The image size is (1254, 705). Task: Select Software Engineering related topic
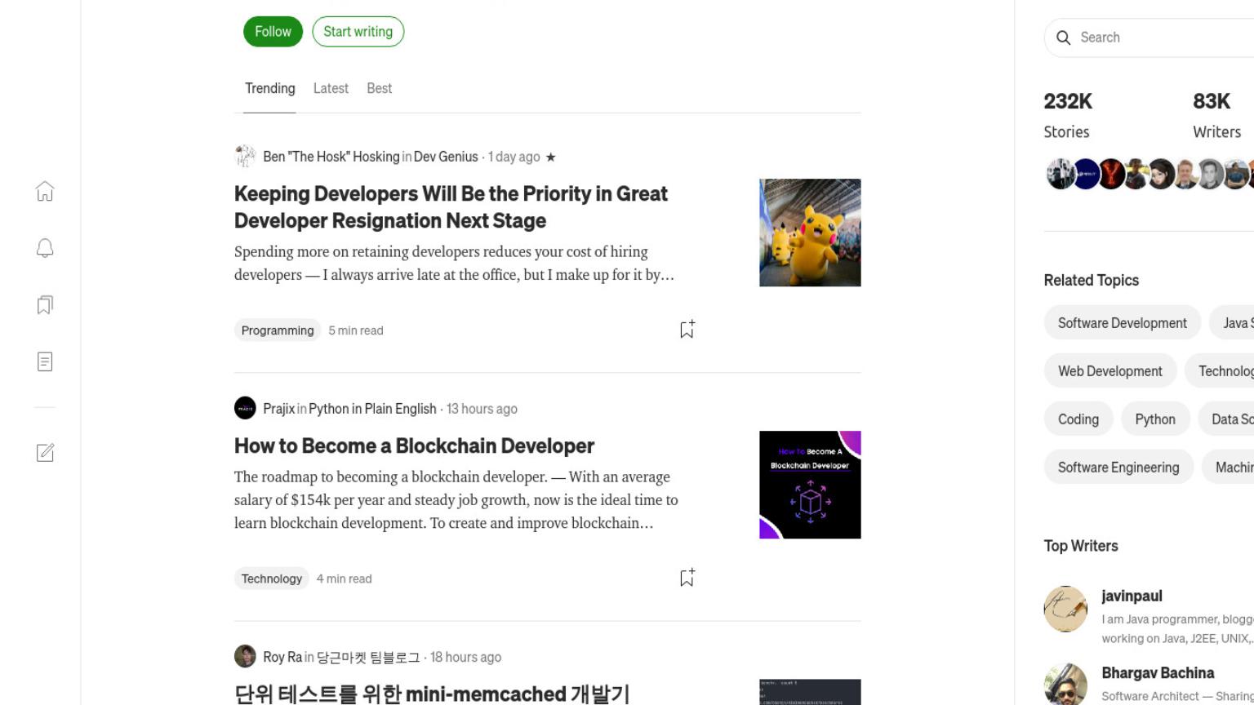coord(1118,468)
